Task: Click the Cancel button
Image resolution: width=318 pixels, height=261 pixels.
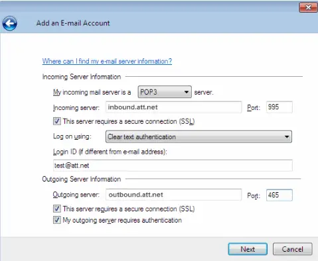Action: [293, 249]
